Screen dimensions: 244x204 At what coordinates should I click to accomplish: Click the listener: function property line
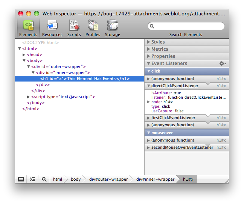pos(189,98)
